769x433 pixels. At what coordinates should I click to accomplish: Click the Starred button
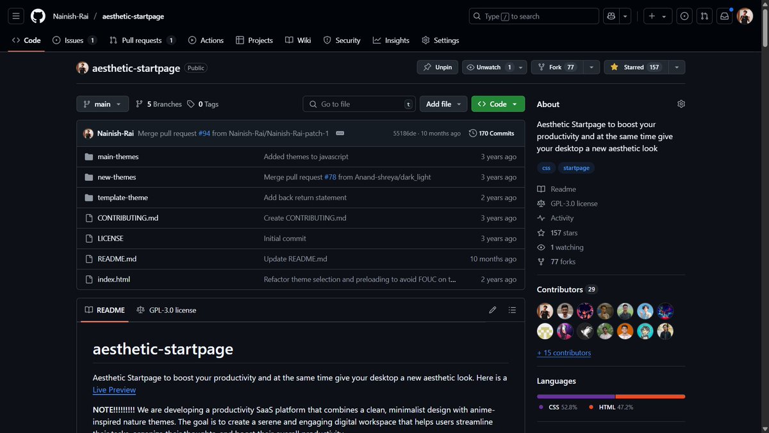point(636,67)
